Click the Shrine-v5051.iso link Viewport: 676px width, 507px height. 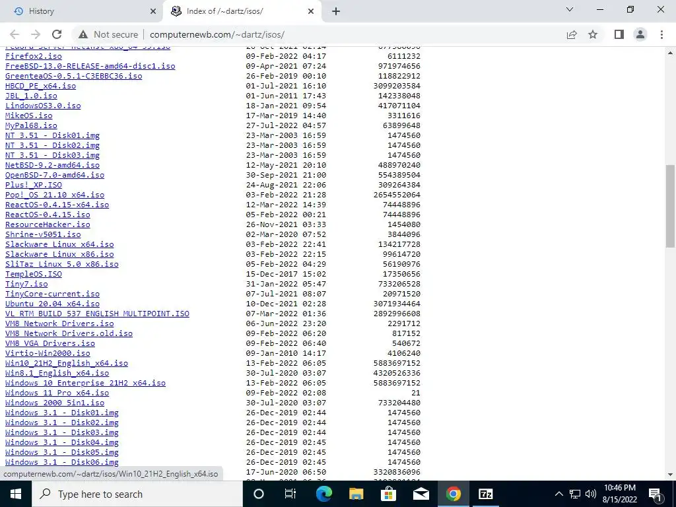(43, 234)
